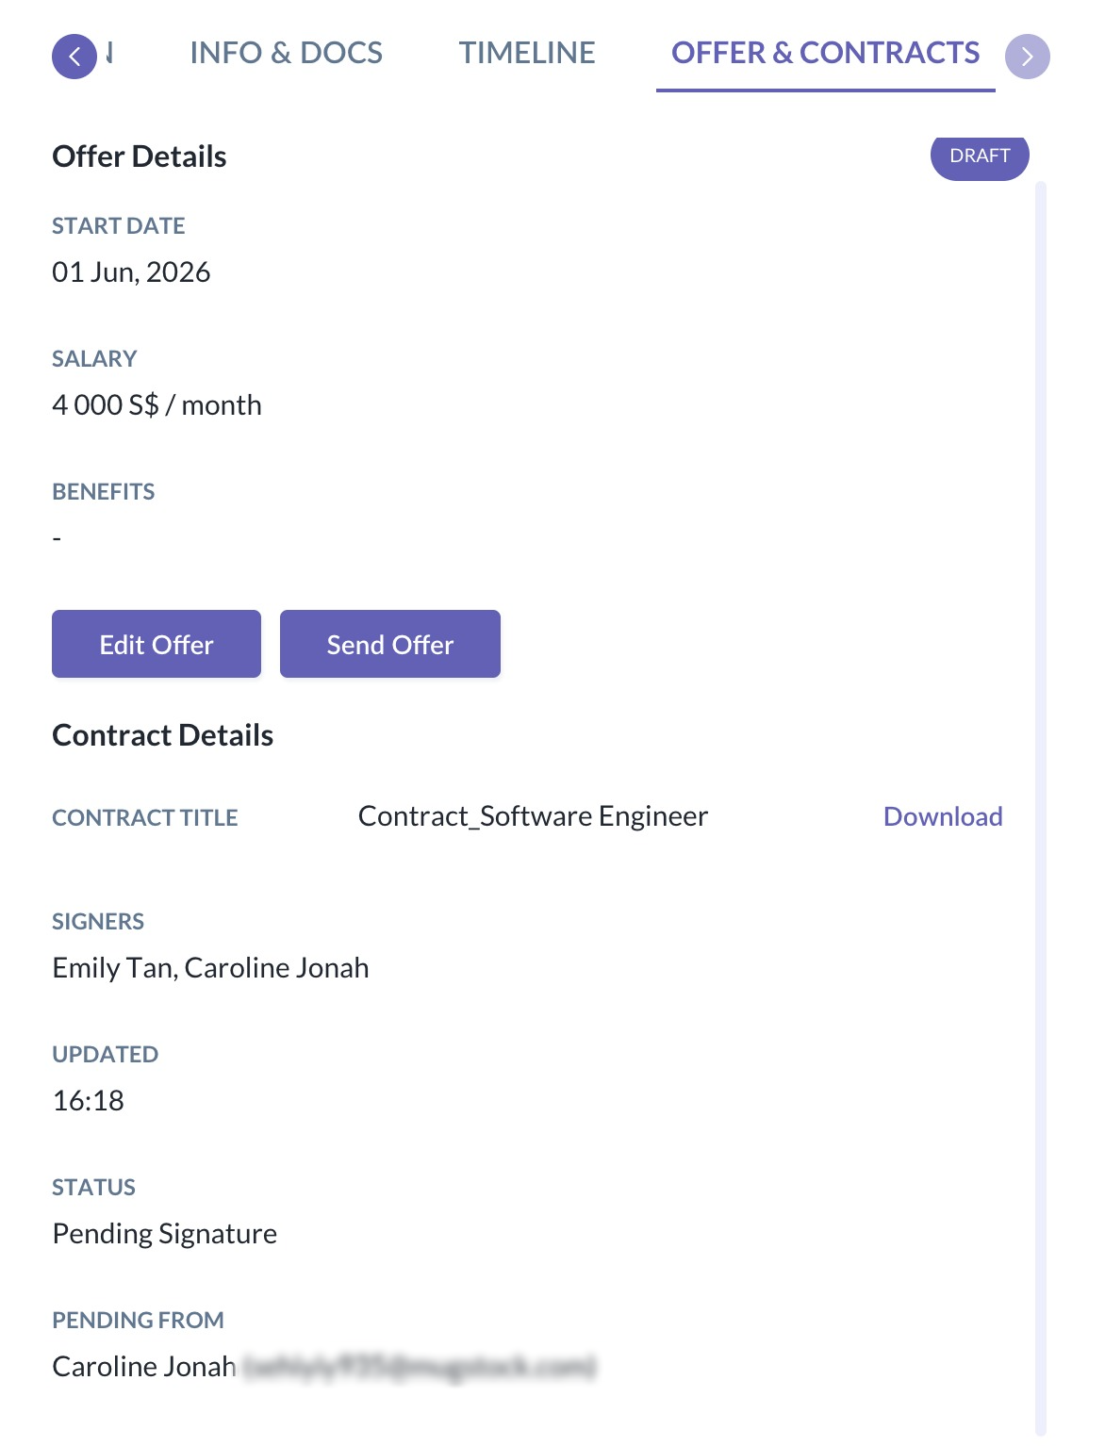The image size is (1105, 1446).
Task: Click the left arrow to scroll tabs back
Action: [x=74, y=57]
